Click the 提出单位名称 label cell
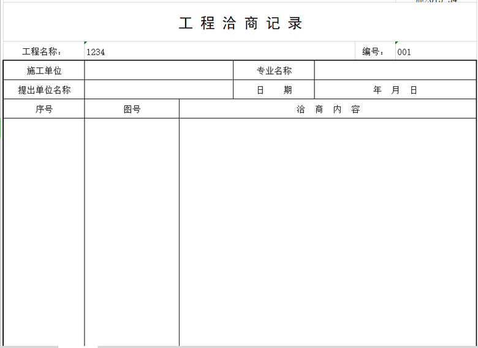The width and height of the screenshot is (478, 348). coord(44,90)
